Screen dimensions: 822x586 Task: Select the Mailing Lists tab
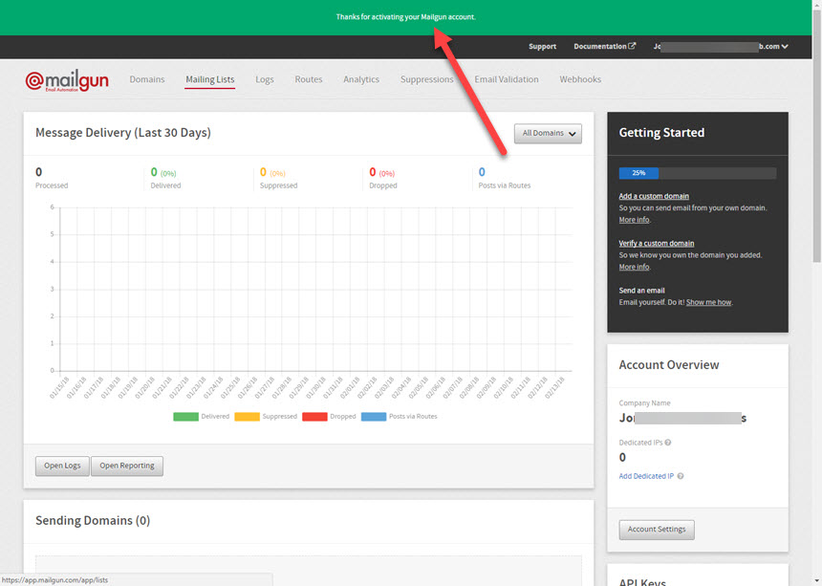click(209, 79)
